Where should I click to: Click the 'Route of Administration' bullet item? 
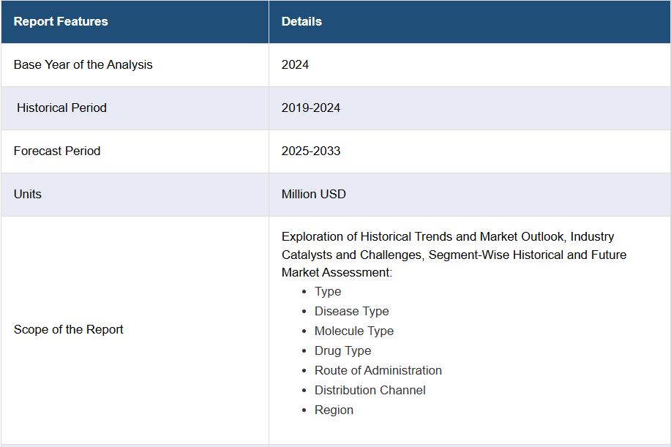[378, 370]
